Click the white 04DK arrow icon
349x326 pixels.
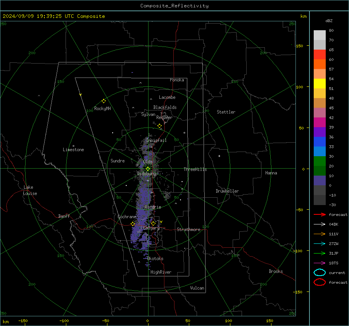[320, 224]
